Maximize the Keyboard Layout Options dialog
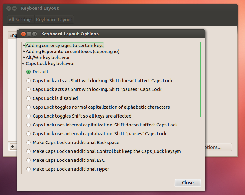The height and width of the screenshot is (195, 245). point(35,34)
